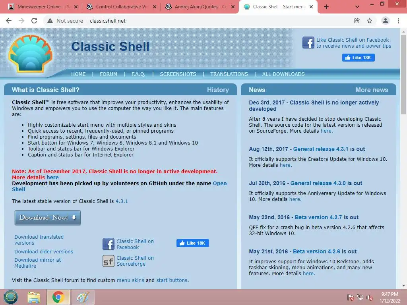407x305 pixels.
Task: Switch to the Andrej Akan/Quotes tab
Action: 201,7
